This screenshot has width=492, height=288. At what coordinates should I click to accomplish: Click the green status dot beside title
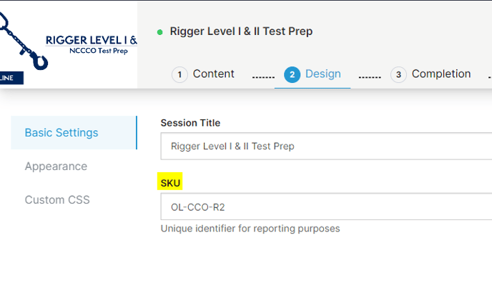(160, 32)
